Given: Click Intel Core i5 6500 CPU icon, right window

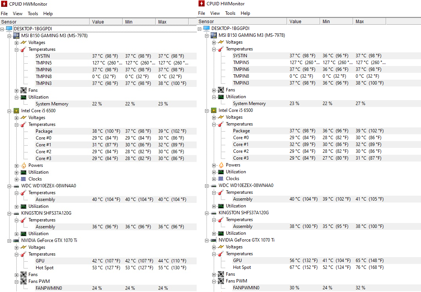Looking at the screenshot, I should coord(214,110).
